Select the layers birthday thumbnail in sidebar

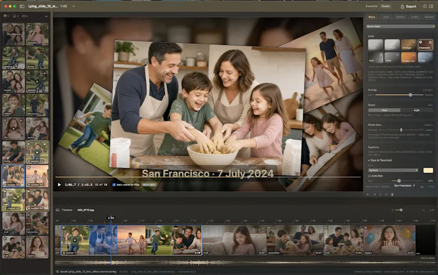pos(37,247)
